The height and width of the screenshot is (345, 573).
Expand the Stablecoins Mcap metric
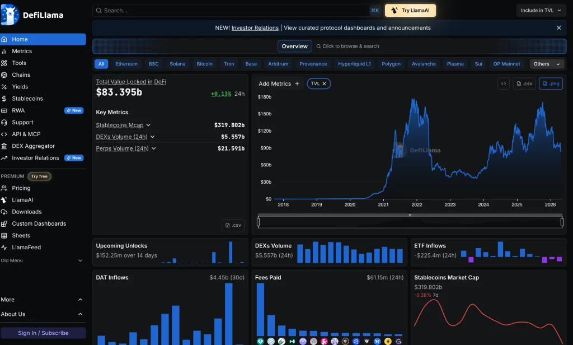(148, 125)
